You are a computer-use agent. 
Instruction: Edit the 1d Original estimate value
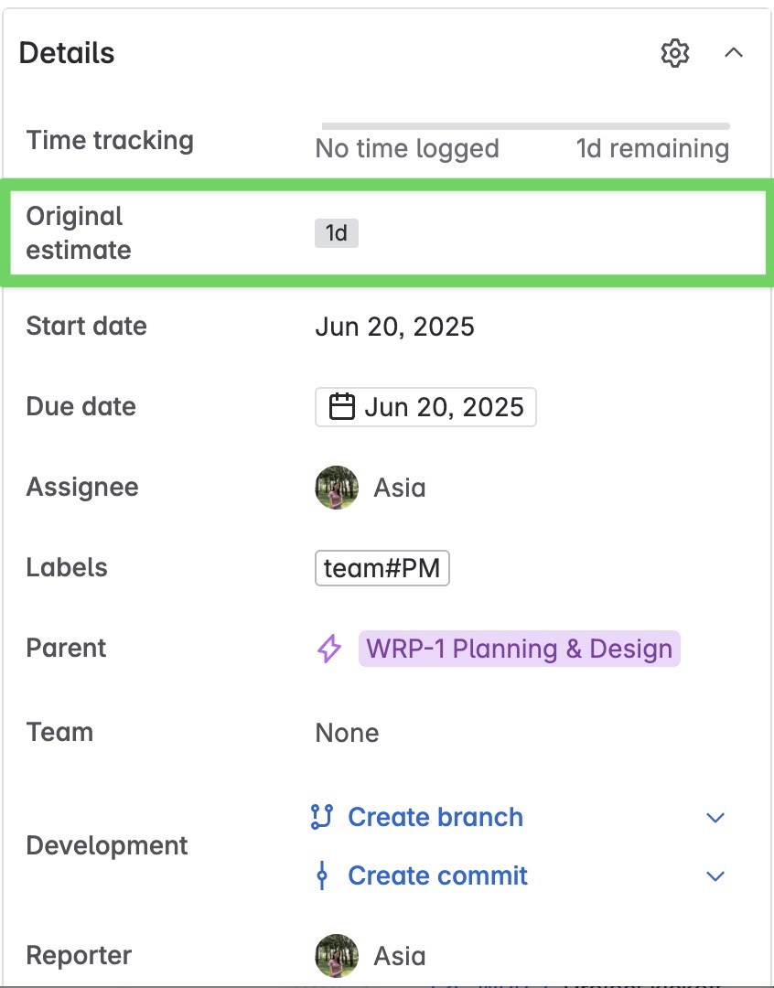[x=337, y=233]
